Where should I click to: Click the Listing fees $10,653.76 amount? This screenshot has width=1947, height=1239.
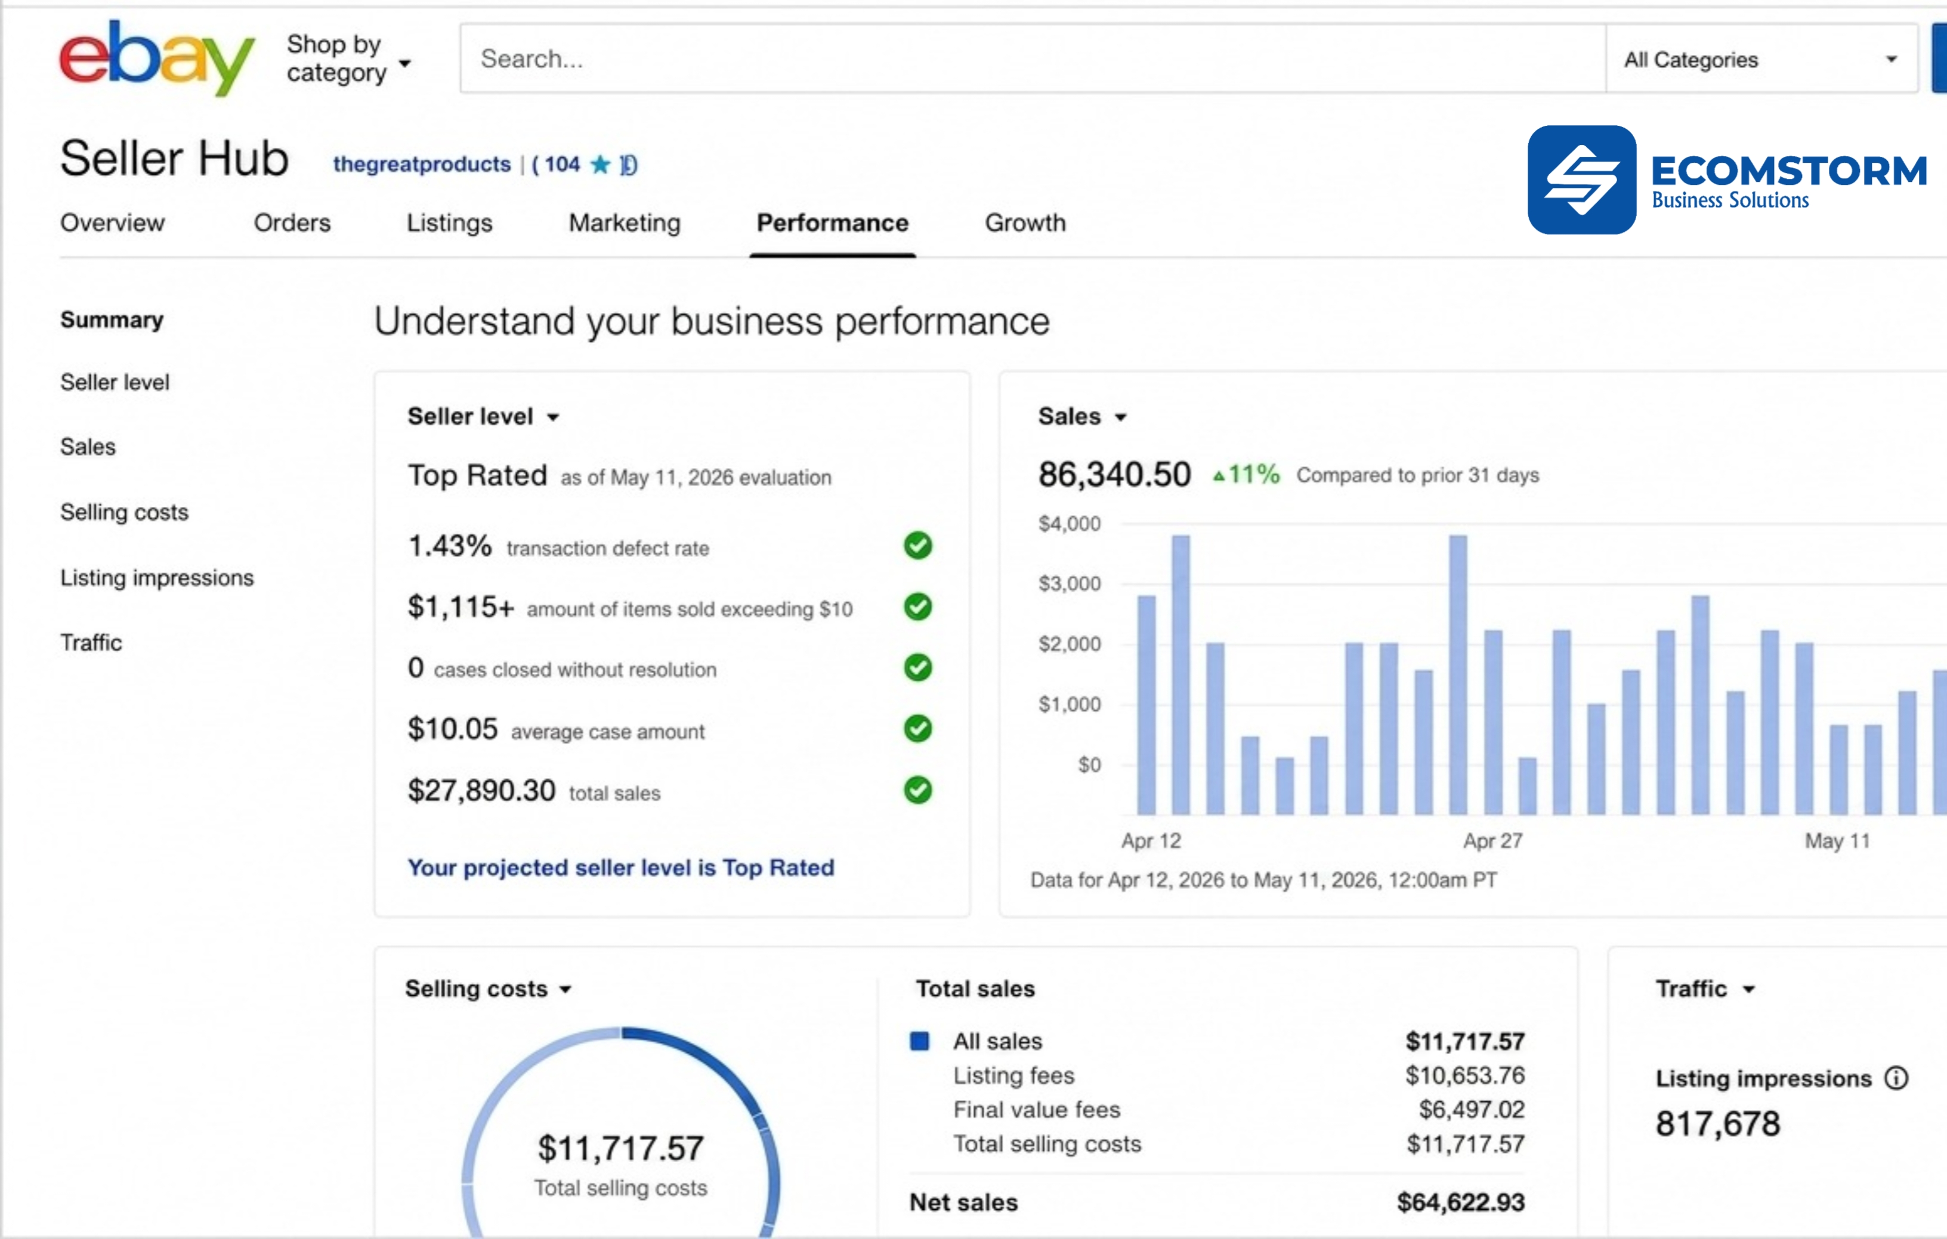coord(1465,1076)
